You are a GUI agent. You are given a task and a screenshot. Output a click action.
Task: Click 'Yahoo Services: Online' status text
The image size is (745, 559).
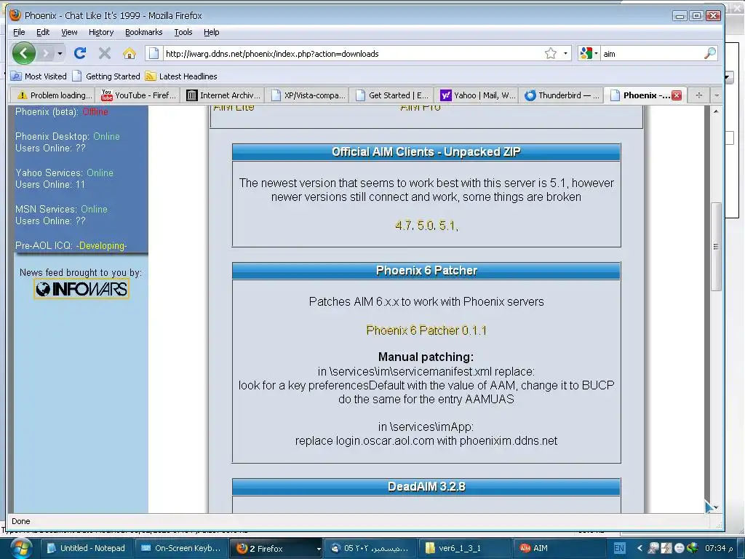pos(64,173)
